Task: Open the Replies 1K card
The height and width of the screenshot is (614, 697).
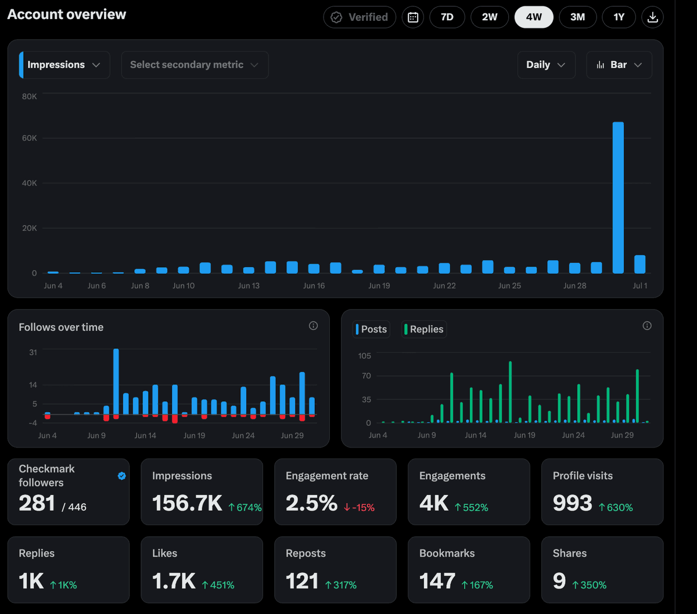Action: click(x=69, y=569)
